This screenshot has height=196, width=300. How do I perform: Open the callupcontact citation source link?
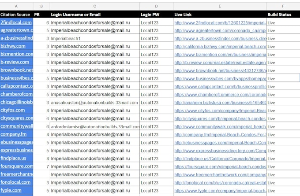[x=16, y=86]
